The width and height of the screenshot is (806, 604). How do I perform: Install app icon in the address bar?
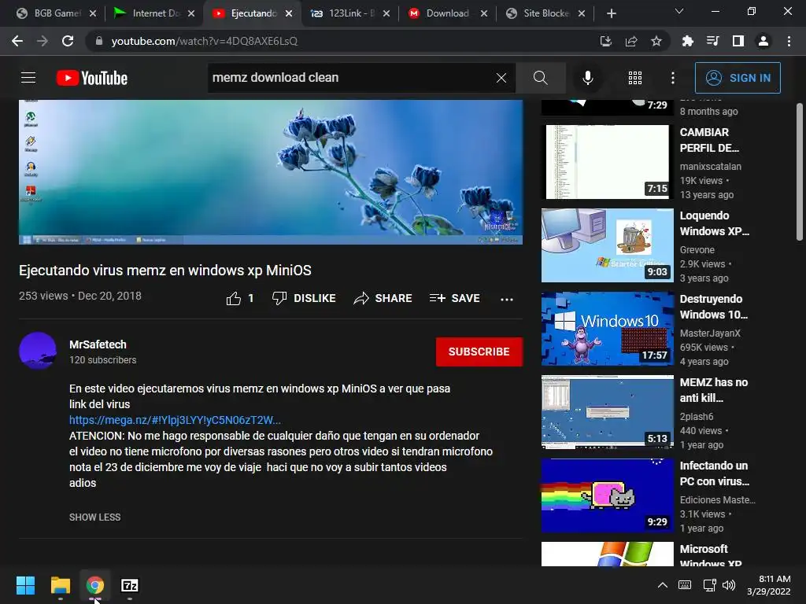[606, 41]
